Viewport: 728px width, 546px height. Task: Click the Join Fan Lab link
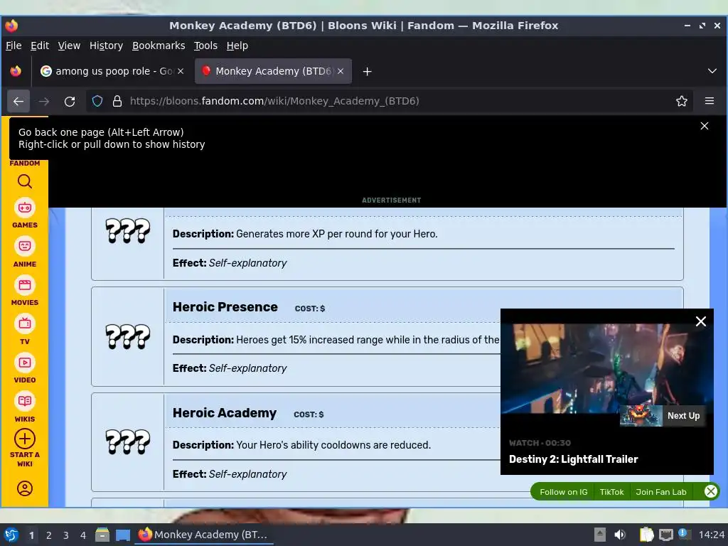pos(660,492)
